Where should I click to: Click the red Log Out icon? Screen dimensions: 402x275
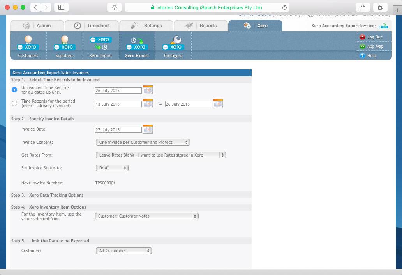click(x=362, y=37)
